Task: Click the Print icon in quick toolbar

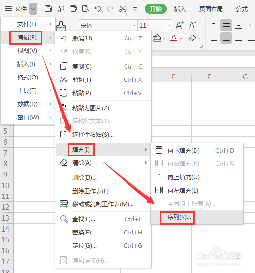Action: click(x=73, y=9)
